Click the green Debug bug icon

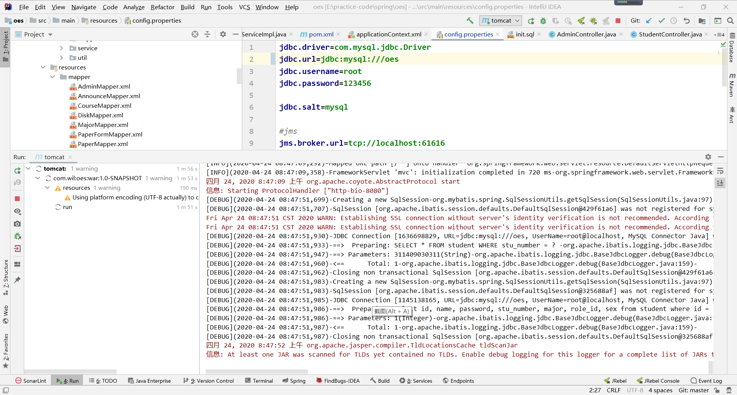tap(543, 21)
